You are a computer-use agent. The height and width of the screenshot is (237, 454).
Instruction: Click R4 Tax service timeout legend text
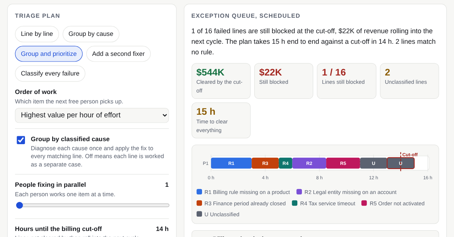tap(328, 203)
